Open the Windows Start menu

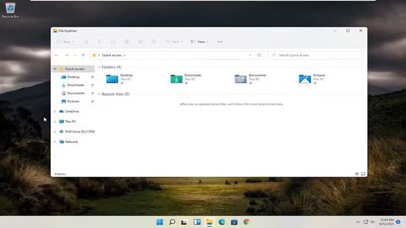(x=160, y=222)
